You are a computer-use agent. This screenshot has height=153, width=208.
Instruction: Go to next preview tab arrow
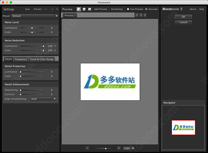tap(141, 15)
